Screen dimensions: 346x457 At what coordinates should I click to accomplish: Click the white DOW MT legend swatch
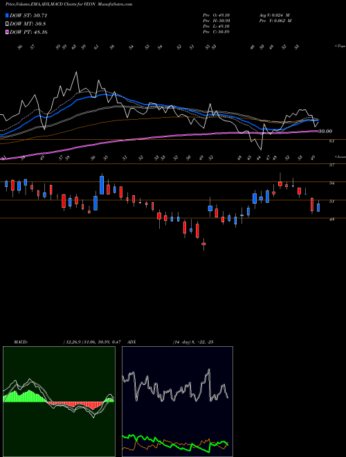pos(8,24)
